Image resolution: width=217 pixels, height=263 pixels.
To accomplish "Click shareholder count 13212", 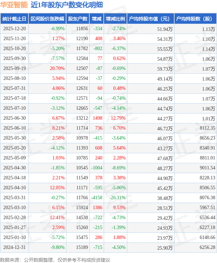I will (82, 118).
